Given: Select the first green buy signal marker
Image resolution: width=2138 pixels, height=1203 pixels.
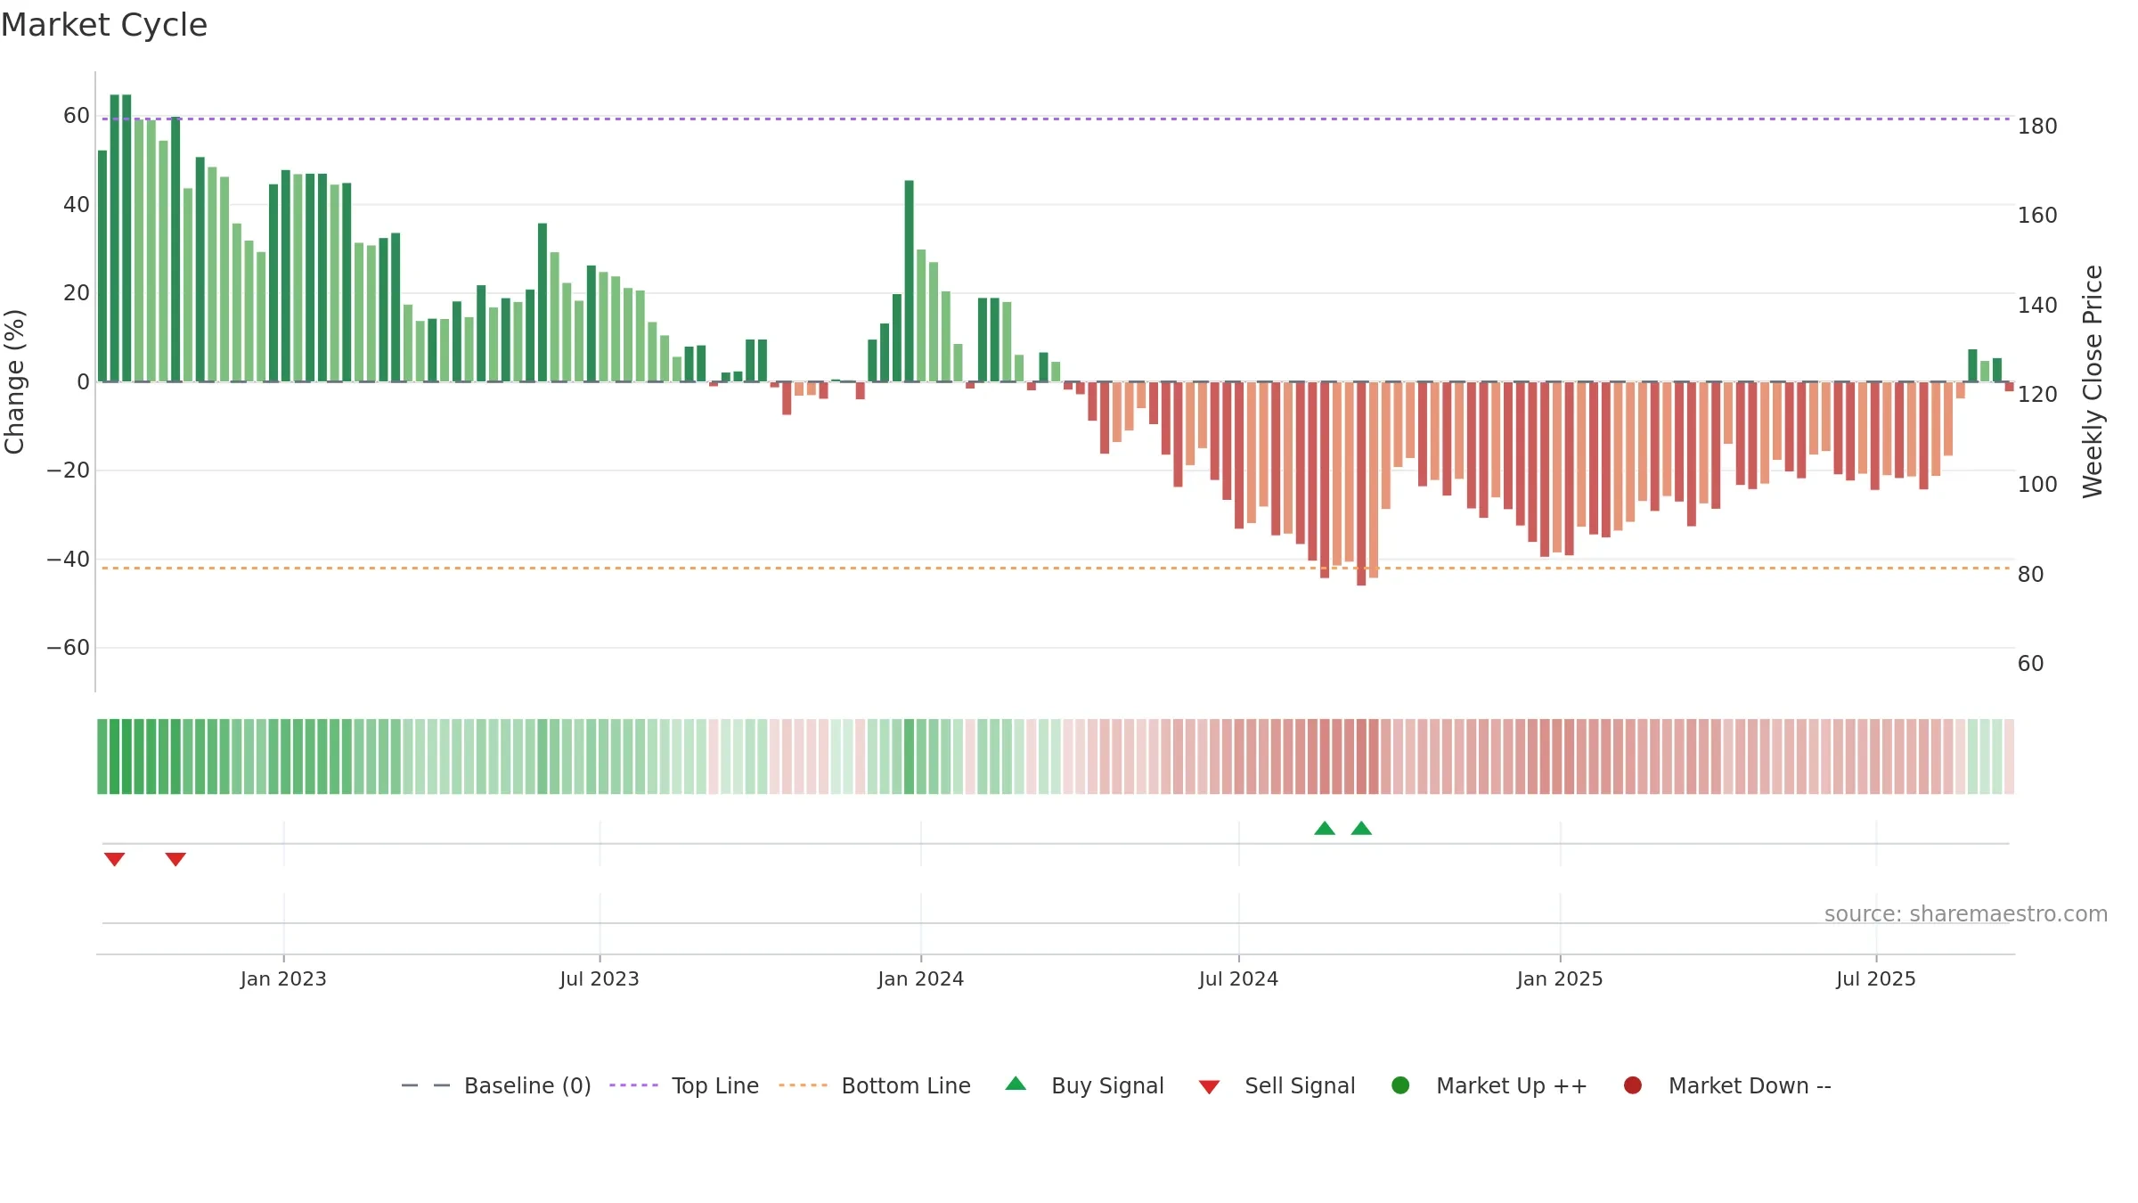Looking at the screenshot, I should pos(1325,828).
